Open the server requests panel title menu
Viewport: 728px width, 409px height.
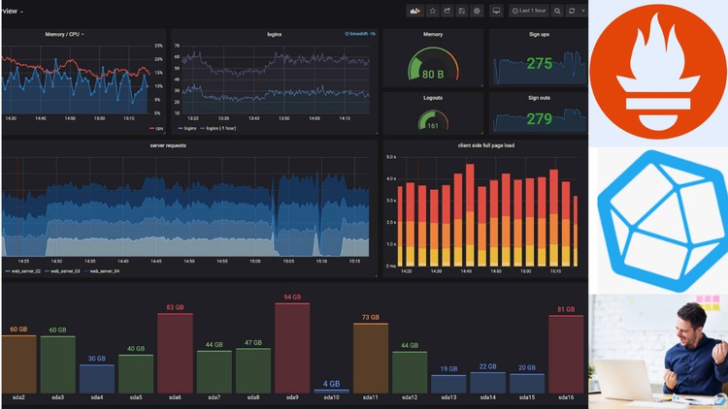coord(168,145)
